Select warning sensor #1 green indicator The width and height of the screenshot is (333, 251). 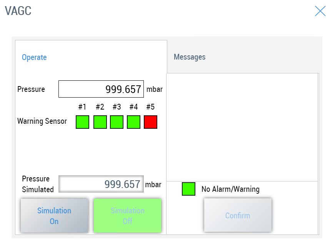(82, 122)
